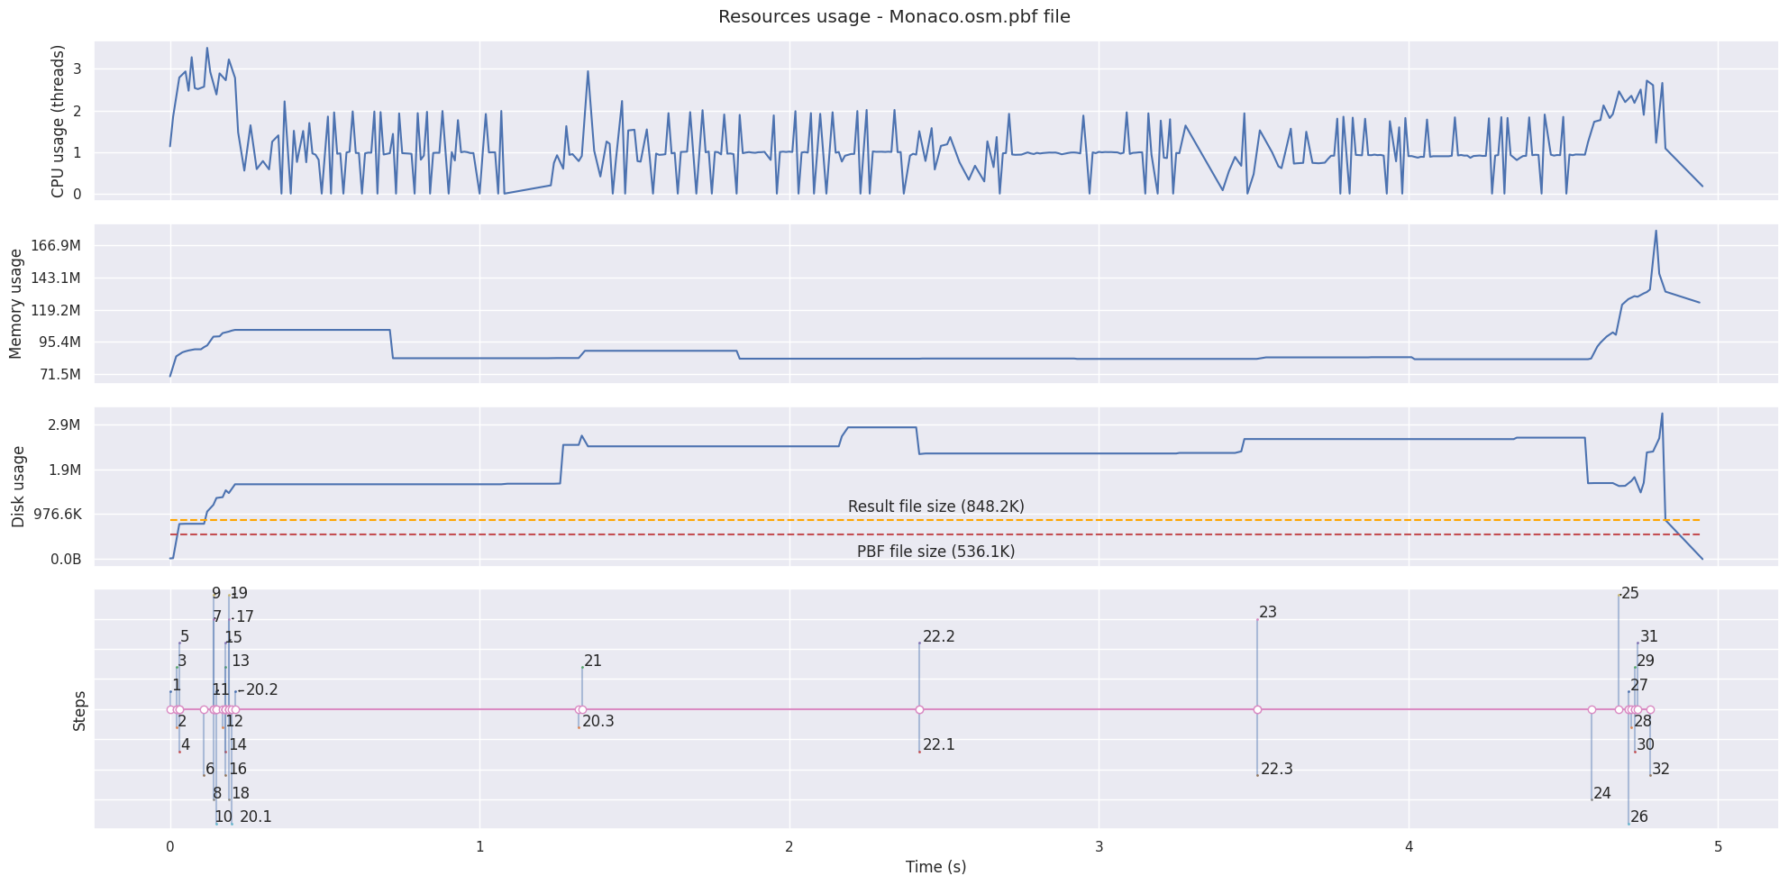Screen dimensions: 1788x885
Task: Click step label 24
Action: (1602, 794)
